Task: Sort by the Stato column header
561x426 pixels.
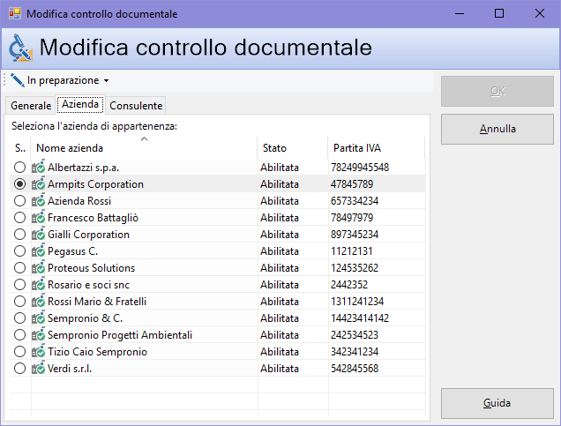Action: (x=292, y=147)
